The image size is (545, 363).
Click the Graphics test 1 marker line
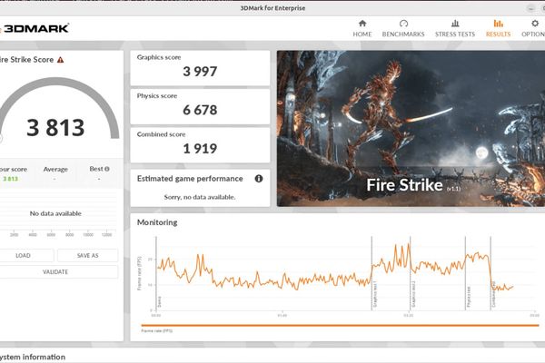372,273
